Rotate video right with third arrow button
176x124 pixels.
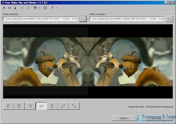pos(30,106)
